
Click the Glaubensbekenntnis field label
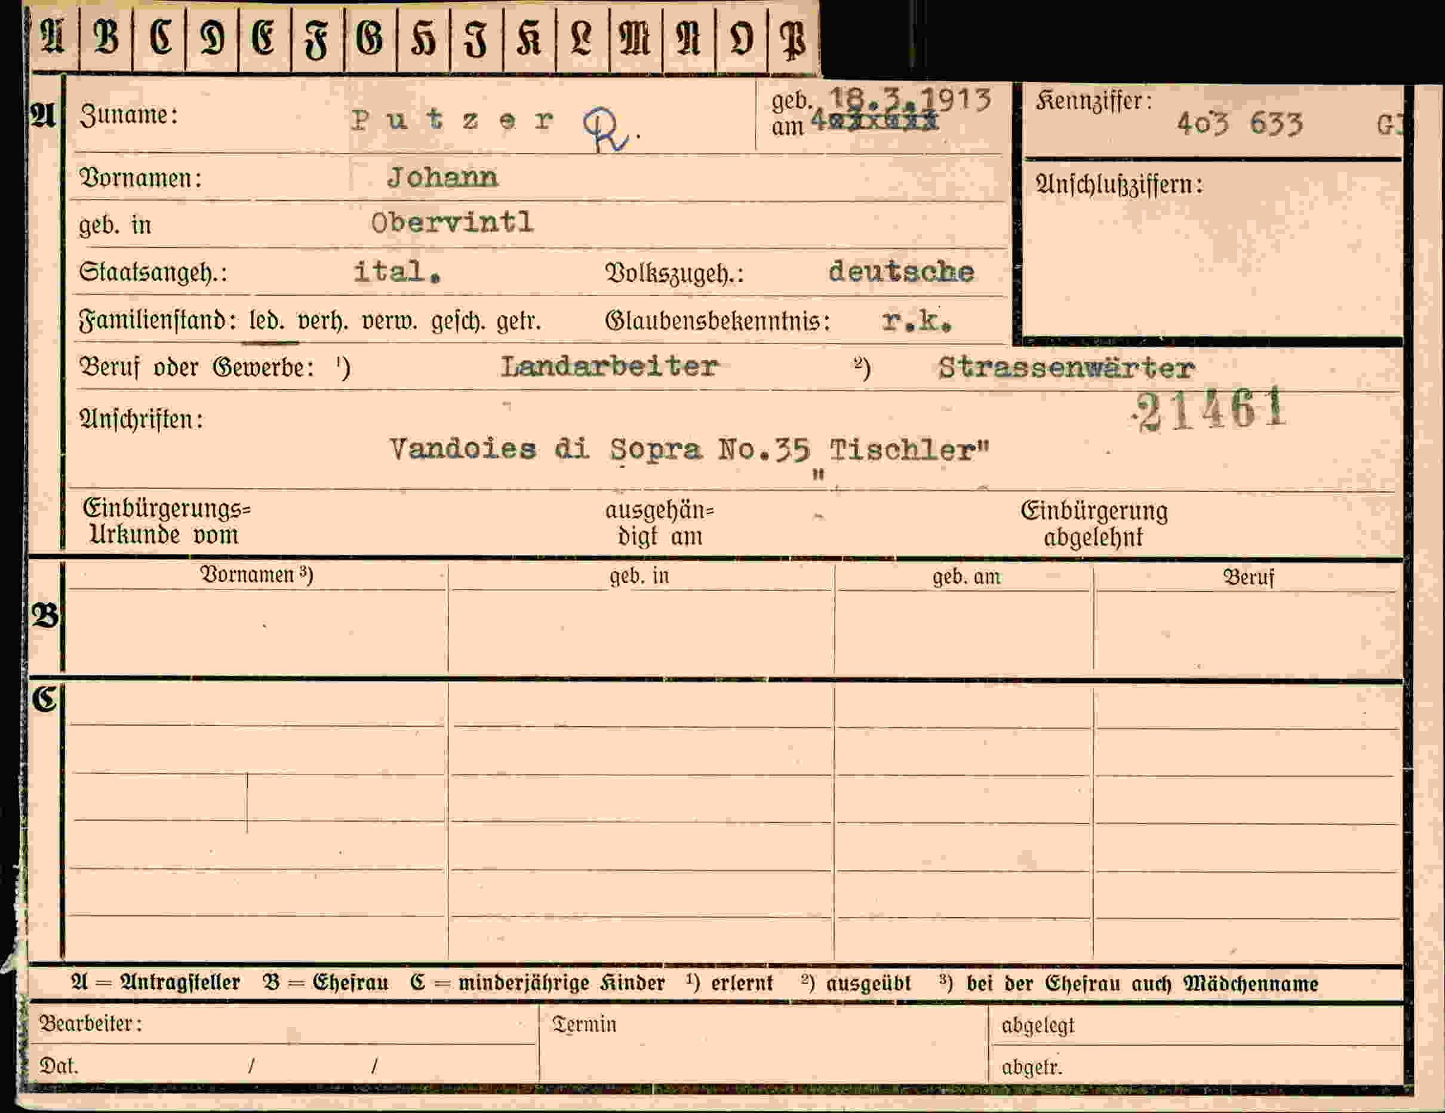tap(718, 322)
